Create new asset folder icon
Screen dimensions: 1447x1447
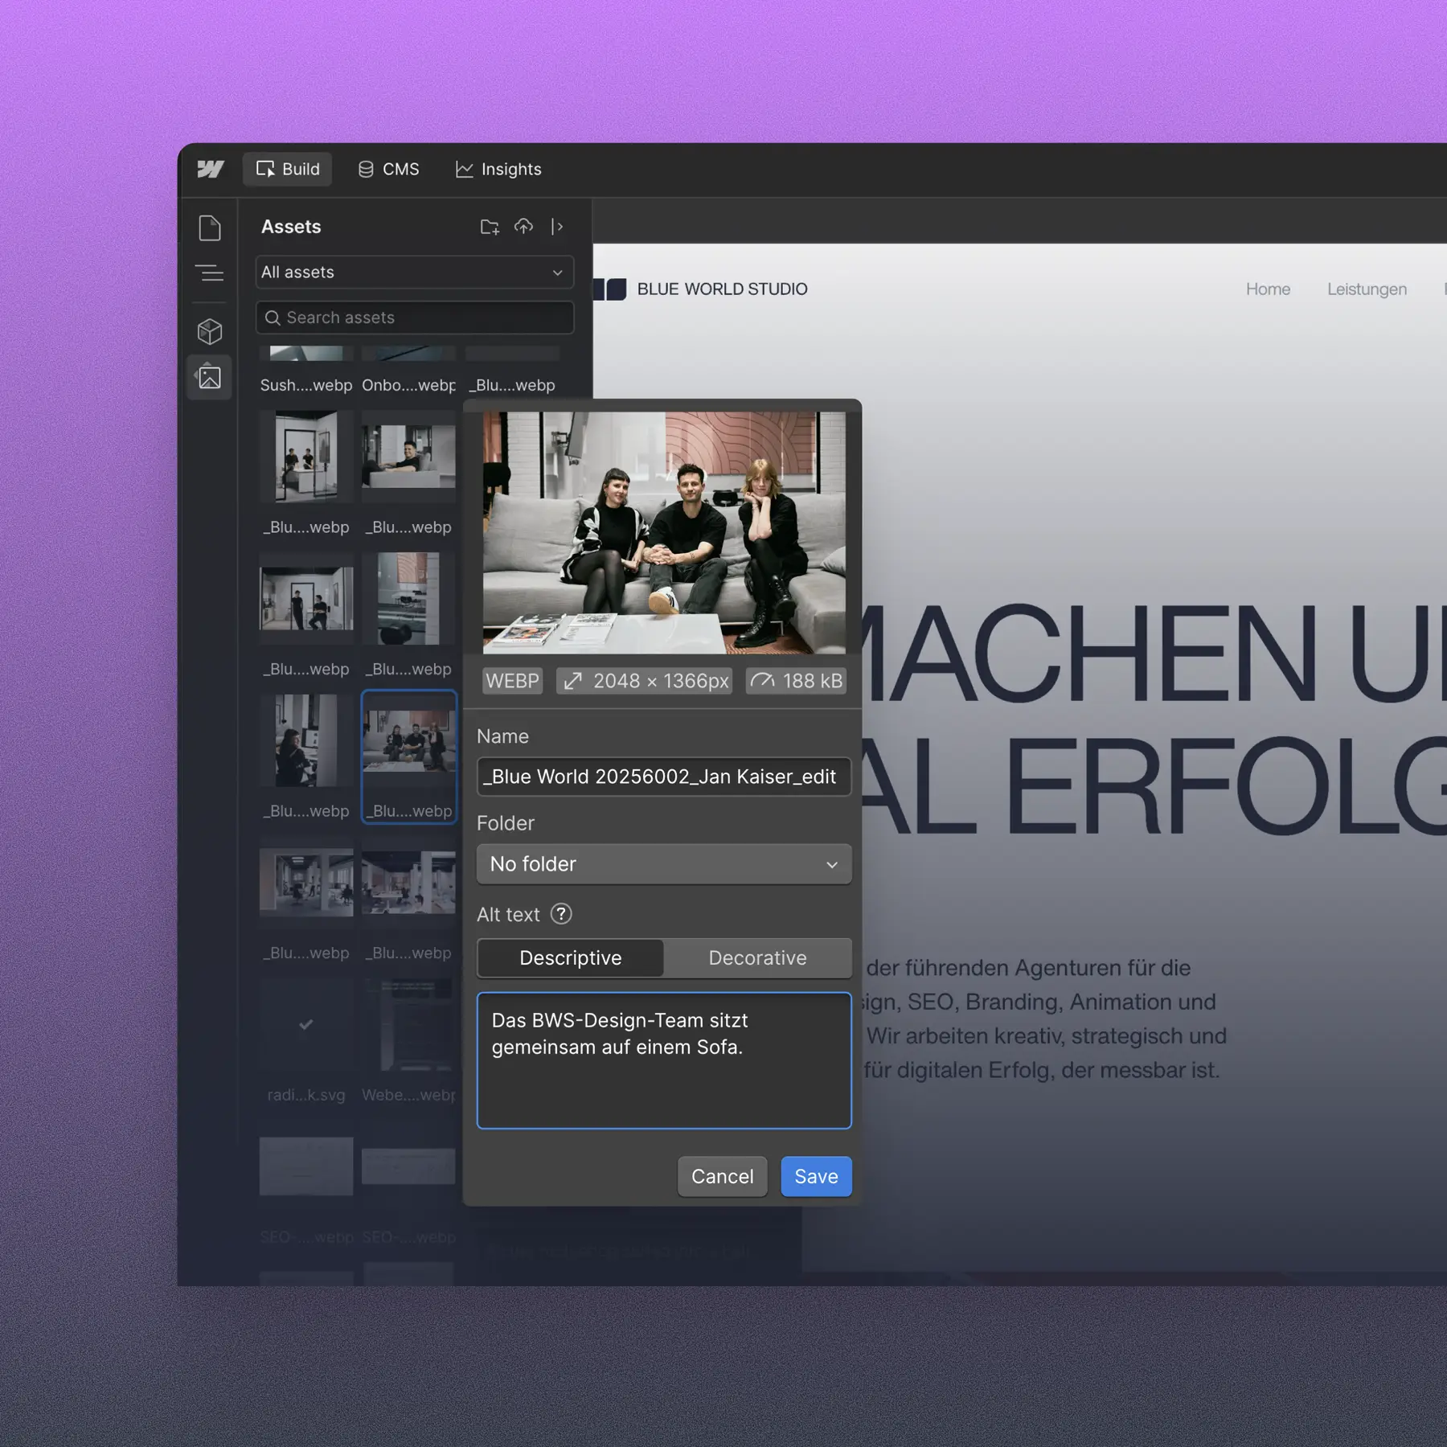490,227
